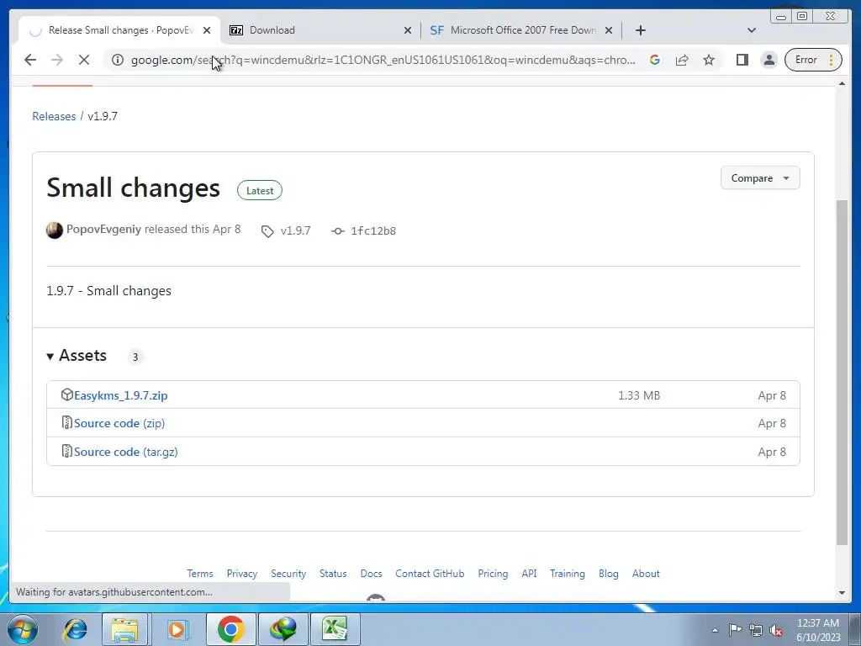861x646 pixels.
Task: Click the Chrome taskbar icon
Action: (x=230, y=629)
